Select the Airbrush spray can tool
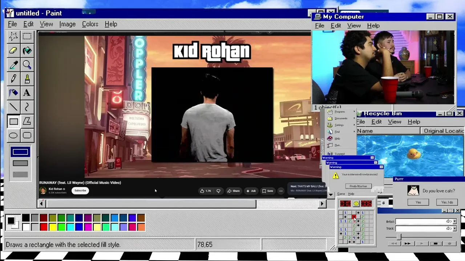Image resolution: width=465 pixels, height=261 pixels. click(x=13, y=93)
